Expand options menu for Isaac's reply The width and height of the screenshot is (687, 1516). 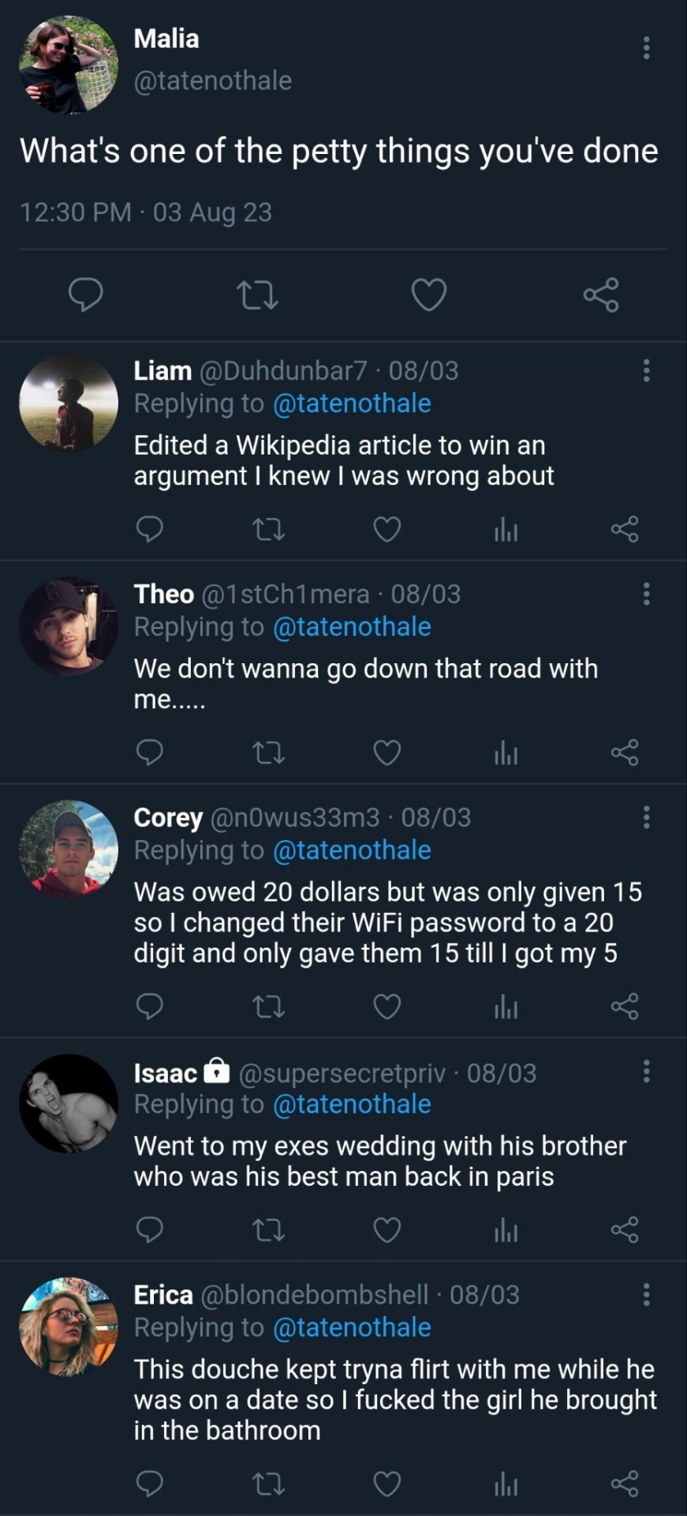coord(647,1071)
